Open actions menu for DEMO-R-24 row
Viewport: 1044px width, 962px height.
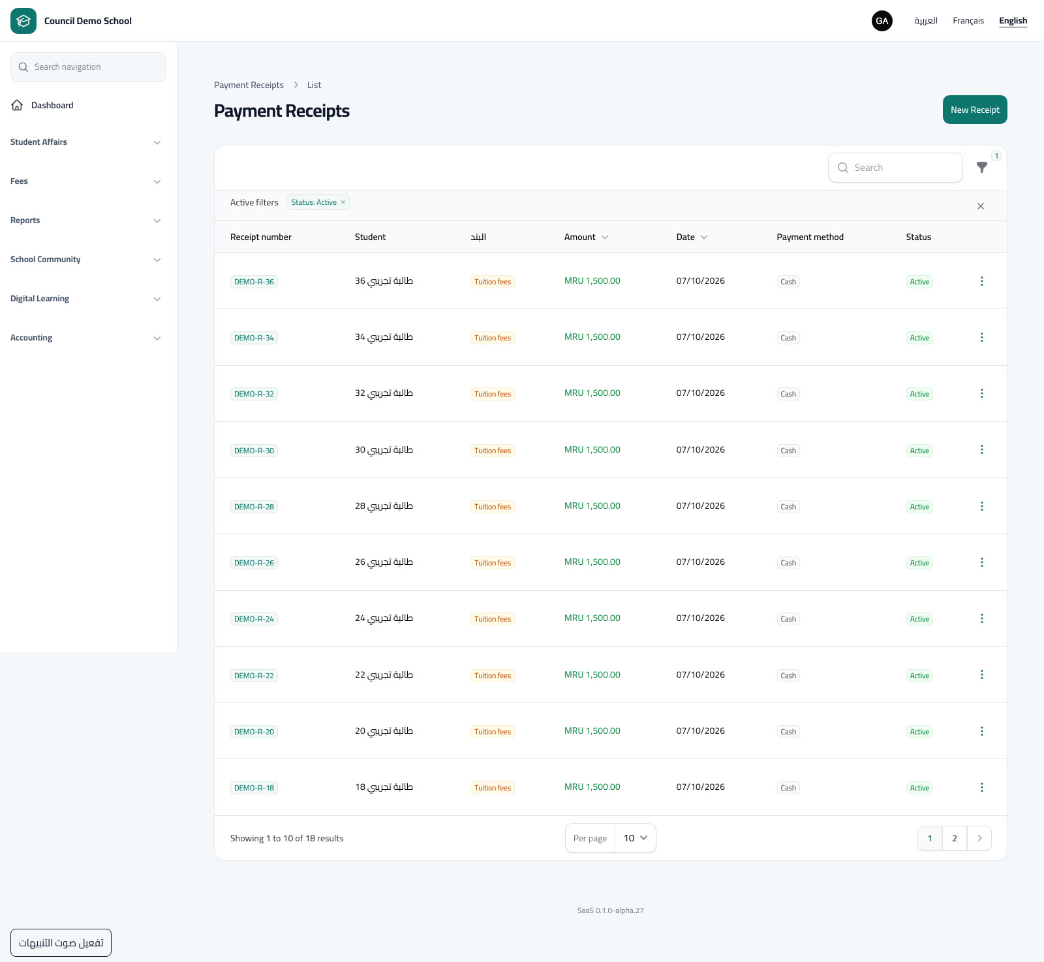[x=982, y=618]
